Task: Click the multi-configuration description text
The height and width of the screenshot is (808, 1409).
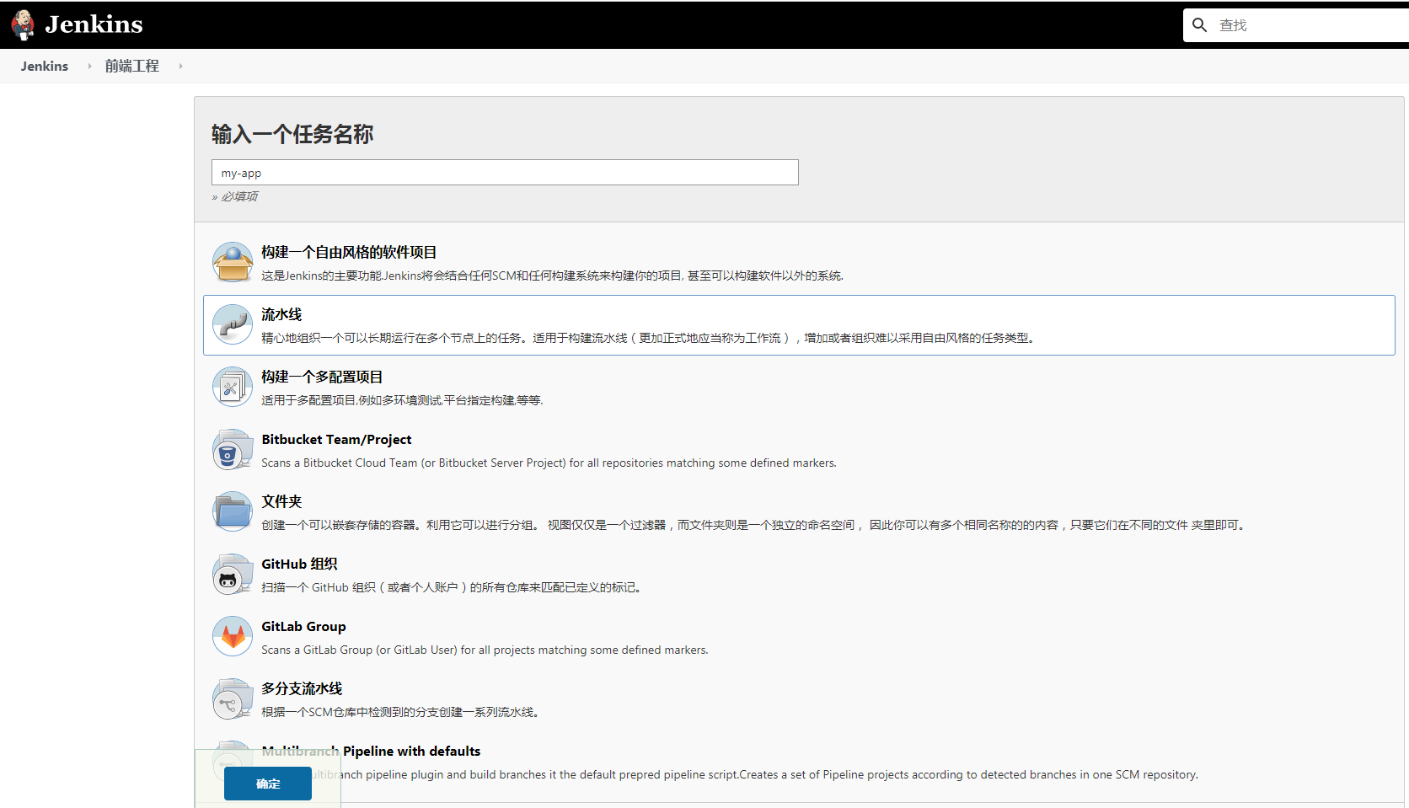Action: coord(402,400)
